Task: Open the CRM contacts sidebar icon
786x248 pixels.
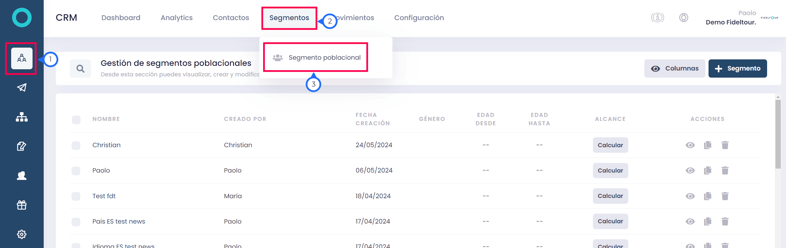Action: [22, 58]
